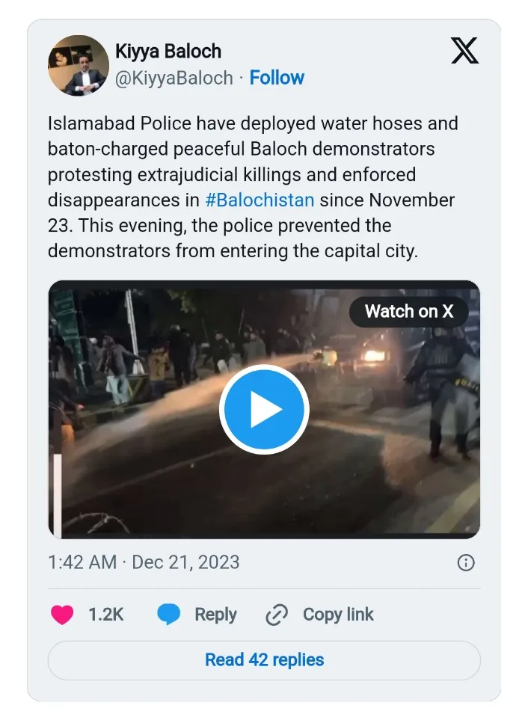The image size is (528, 720).
Task: Open the #Balochistan hashtag
Action: [x=260, y=200]
